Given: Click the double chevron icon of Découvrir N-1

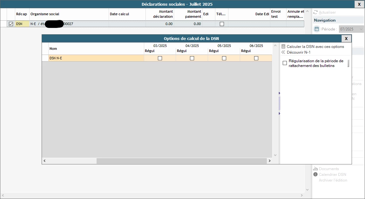Looking at the screenshot, I should pyautogui.click(x=283, y=52).
